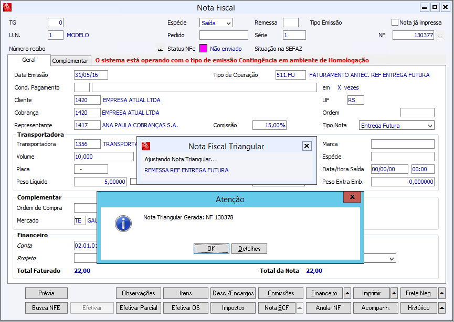Open the dropdown in the Projeto row
The height and width of the screenshot is (322, 454).
tap(392, 259)
